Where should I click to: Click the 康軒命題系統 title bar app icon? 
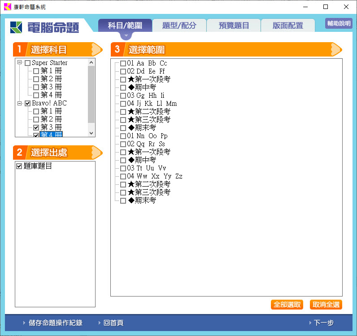[x=8, y=7]
